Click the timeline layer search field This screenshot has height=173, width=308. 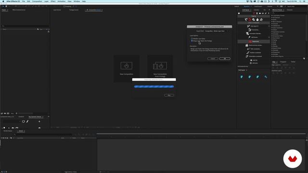coord(42,135)
